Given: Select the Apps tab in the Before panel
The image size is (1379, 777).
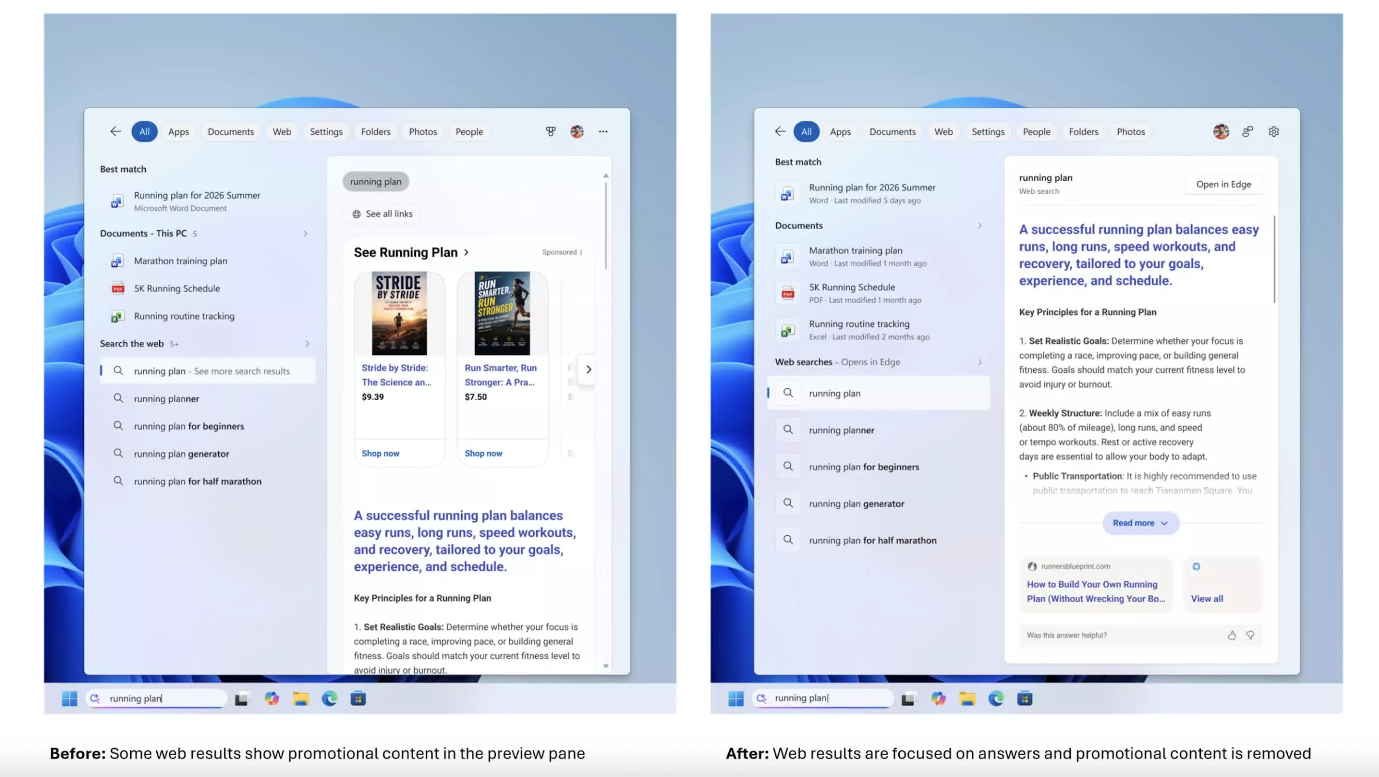Looking at the screenshot, I should coord(178,131).
